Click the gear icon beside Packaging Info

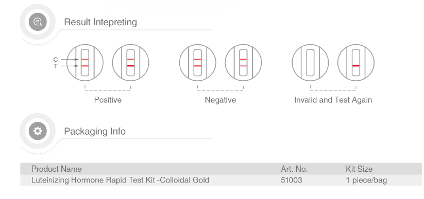[x=38, y=131]
